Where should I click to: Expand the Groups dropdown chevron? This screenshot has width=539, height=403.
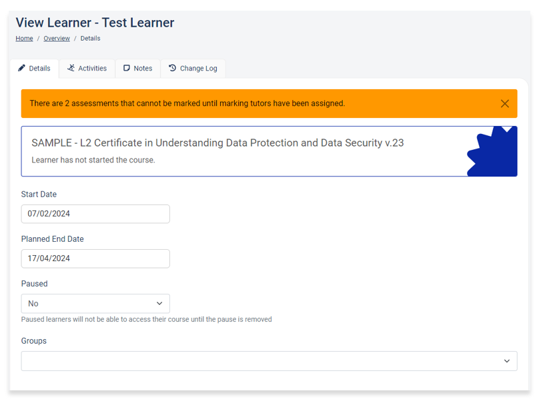[x=507, y=361]
